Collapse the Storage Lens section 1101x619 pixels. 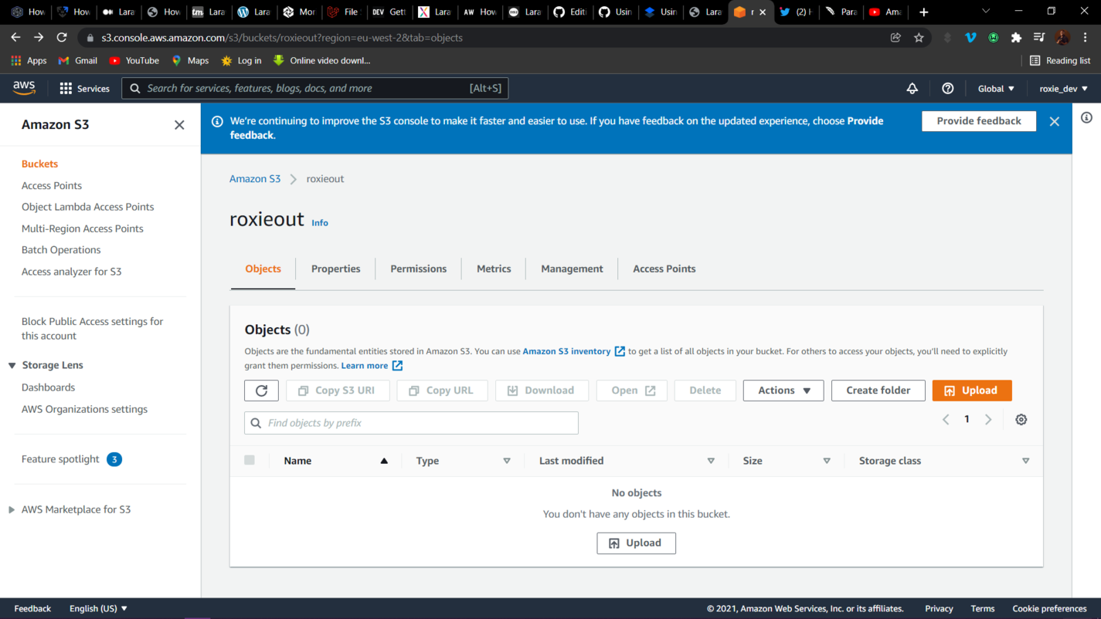point(12,365)
